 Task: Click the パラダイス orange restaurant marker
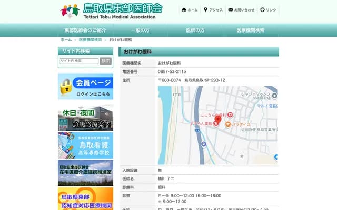click(227, 124)
